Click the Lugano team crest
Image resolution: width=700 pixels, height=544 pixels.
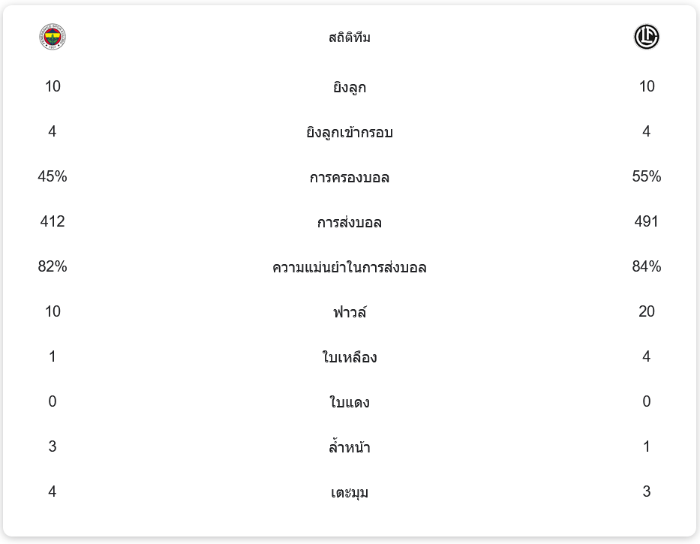tap(647, 37)
